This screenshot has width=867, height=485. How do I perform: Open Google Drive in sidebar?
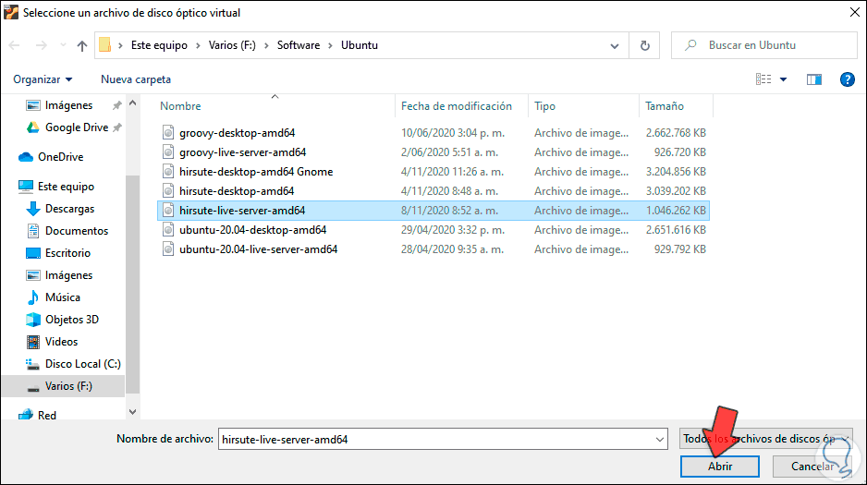pos(77,127)
